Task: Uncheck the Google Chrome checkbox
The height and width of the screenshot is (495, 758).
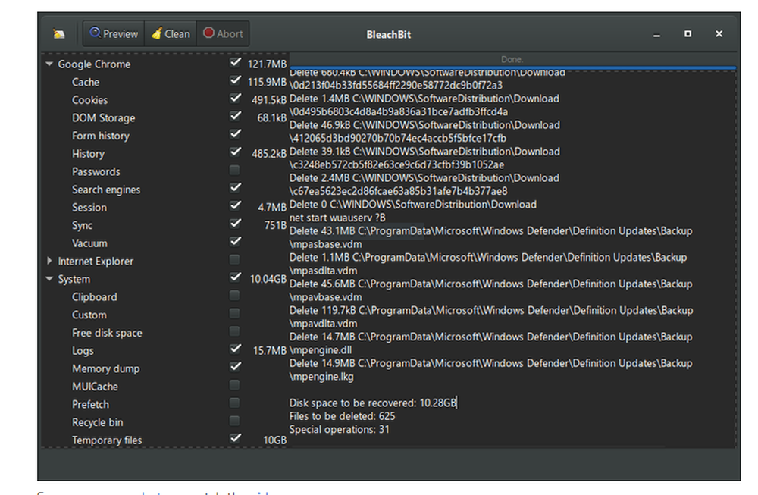Action: pos(235,62)
